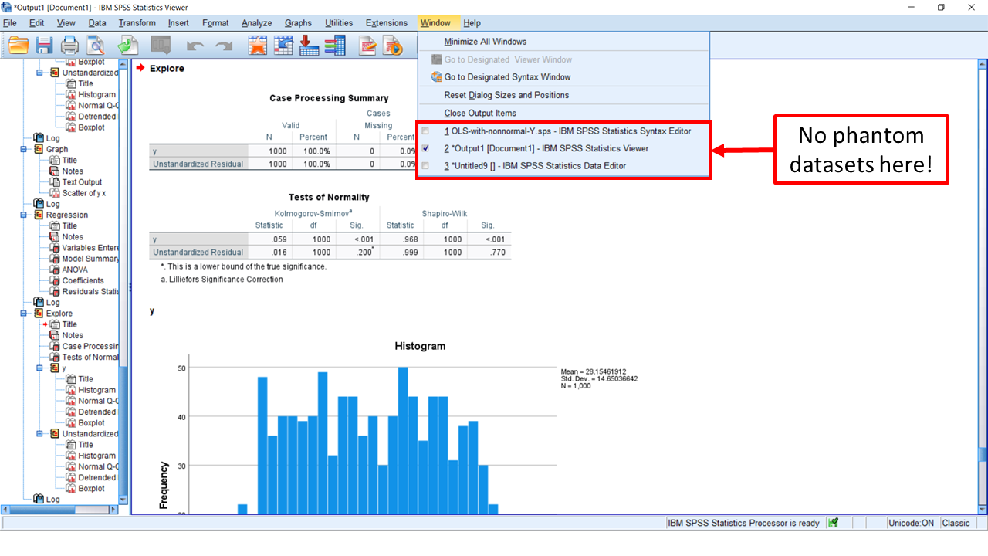
Task: Open Print Preview from the toolbar
Action: pyautogui.click(x=96, y=46)
